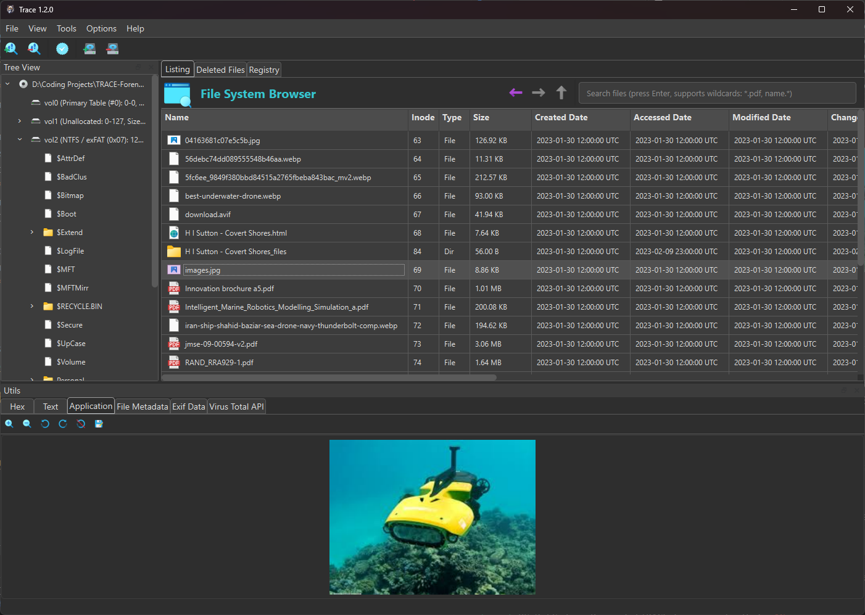Image resolution: width=865 pixels, height=615 pixels.
Task: Click the disk image root icon in tree
Action: [x=23, y=85]
